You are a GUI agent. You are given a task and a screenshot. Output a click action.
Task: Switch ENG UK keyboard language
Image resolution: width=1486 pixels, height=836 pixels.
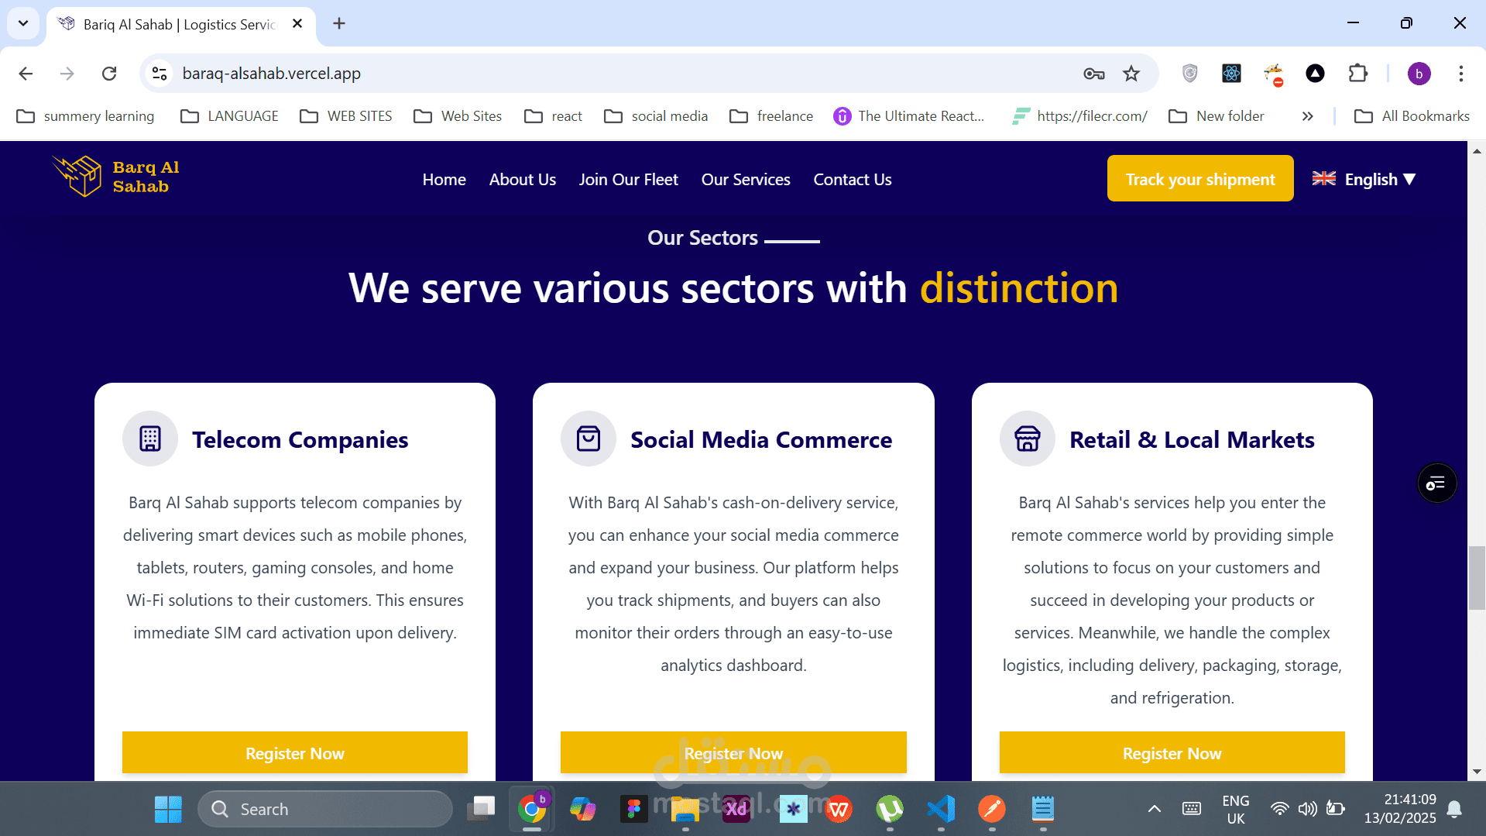coord(1235,809)
